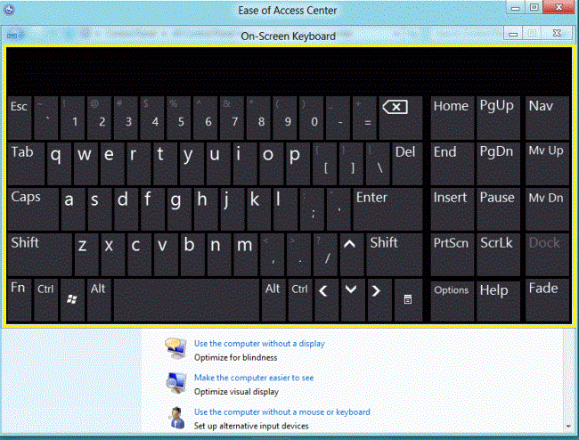Screen dimensions: 579x440
Task: Hit the left arrow key
Action: click(324, 300)
